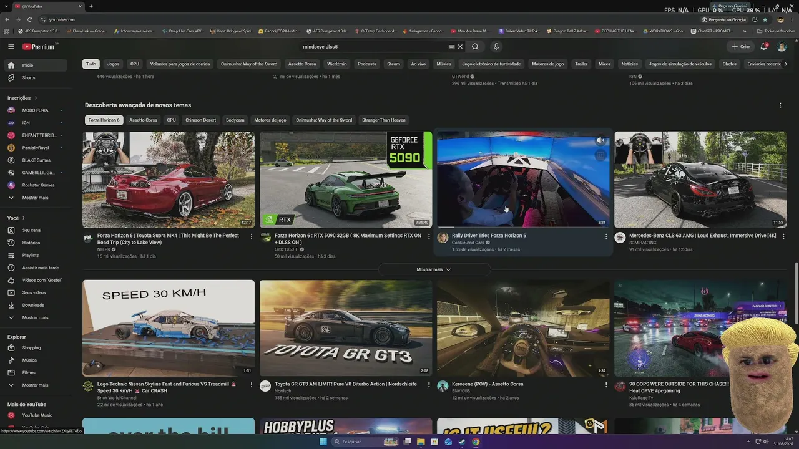This screenshot has width=799, height=449.
Task: Select the Bodycam topic chip
Action: click(x=235, y=120)
